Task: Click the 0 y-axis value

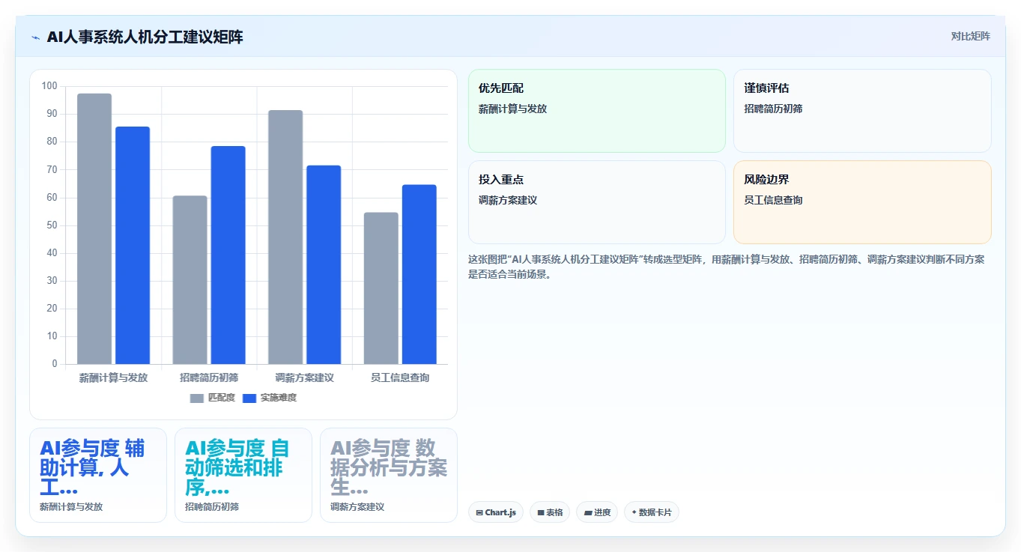Action: [x=55, y=364]
